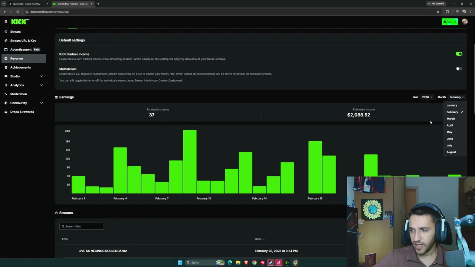The height and width of the screenshot is (267, 475).
Task: Reload the current page
Action: [17, 11]
